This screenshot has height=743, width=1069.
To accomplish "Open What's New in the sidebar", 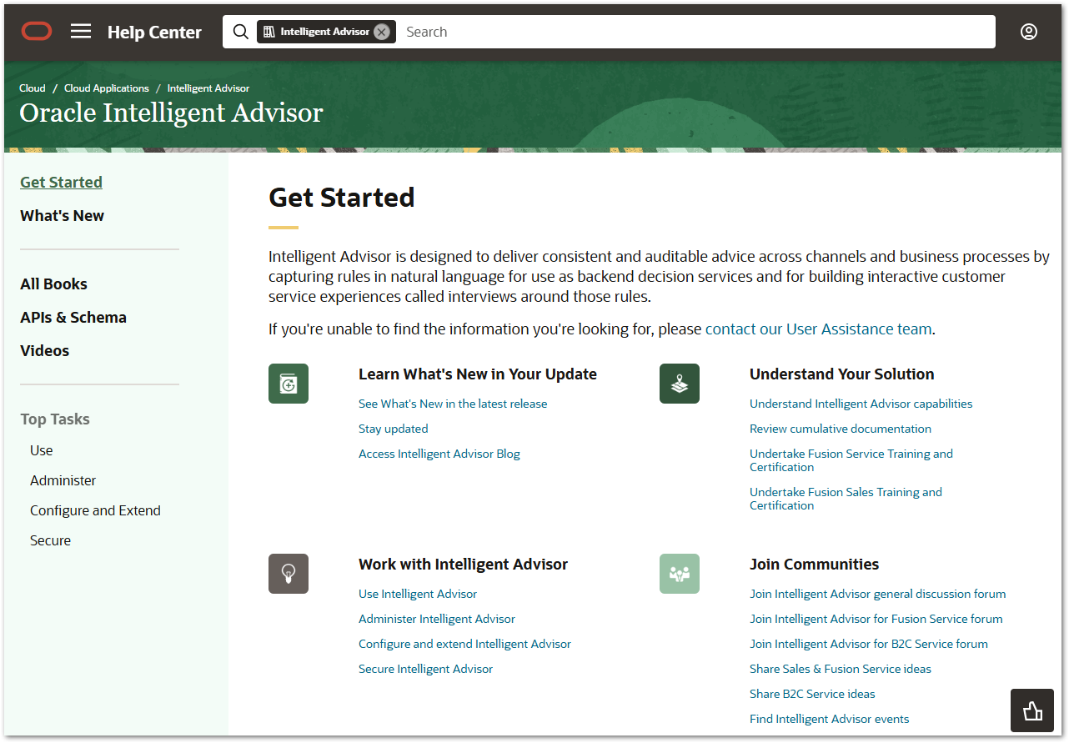I will click(63, 216).
